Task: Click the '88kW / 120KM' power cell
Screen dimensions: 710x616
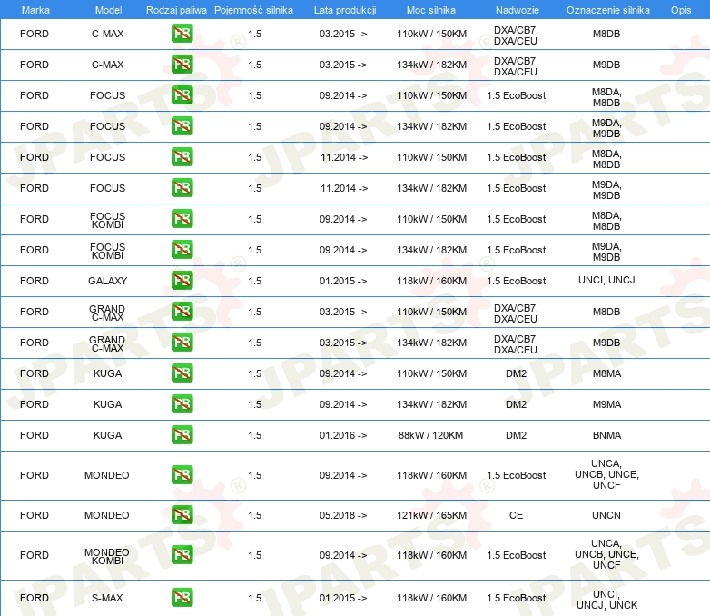Action: 430,435
